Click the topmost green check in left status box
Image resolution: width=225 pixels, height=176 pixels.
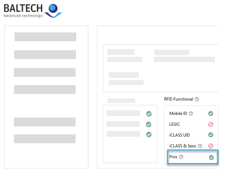pos(149,113)
